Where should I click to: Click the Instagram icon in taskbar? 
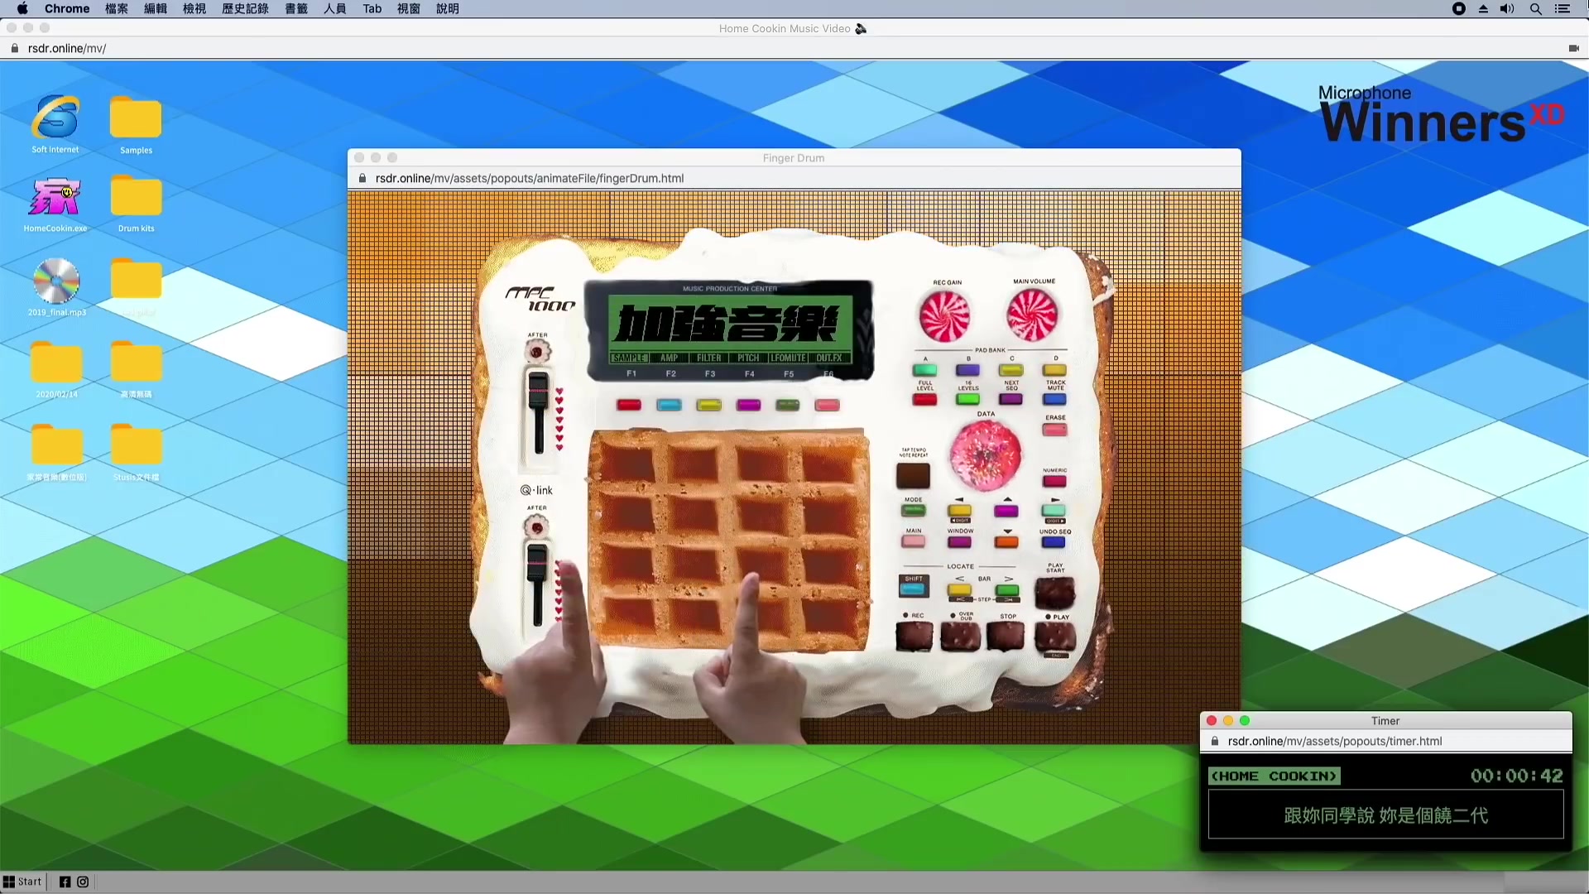coord(83,882)
